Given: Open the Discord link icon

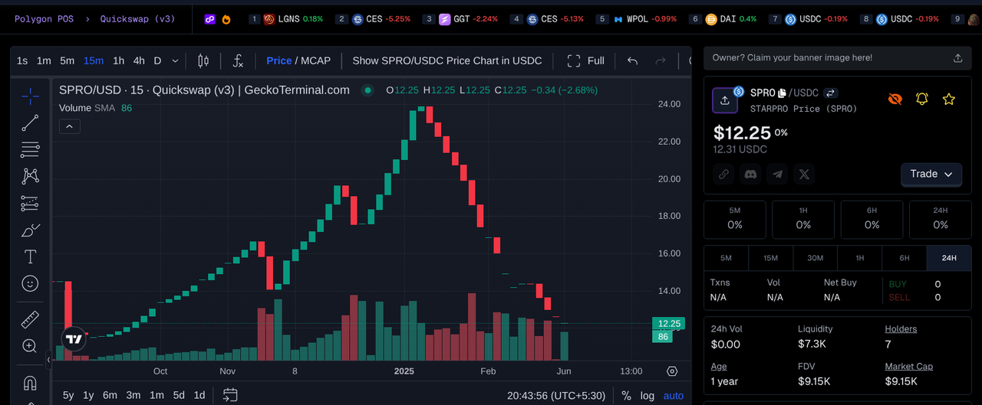Looking at the screenshot, I should (750, 175).
